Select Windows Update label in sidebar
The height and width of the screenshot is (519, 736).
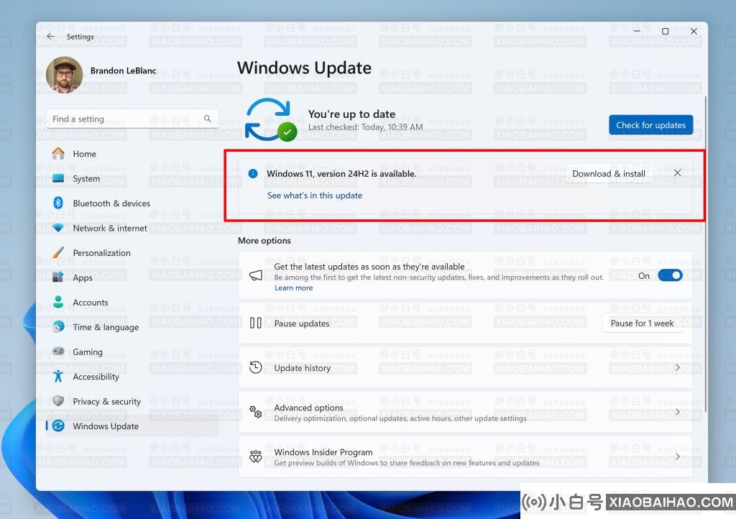pos(106,426)
